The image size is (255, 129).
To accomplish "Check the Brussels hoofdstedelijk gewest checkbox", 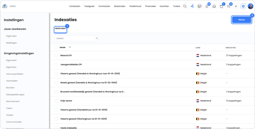I will [x=56, y=92].
